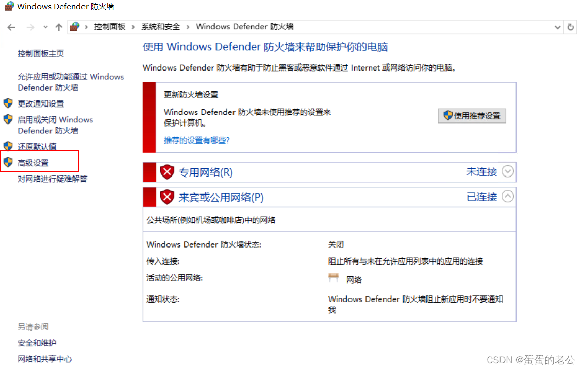The image size is (583, 370).
Task: Click 更新防火墙设置 heading text
Action: (x=191, y=95)
